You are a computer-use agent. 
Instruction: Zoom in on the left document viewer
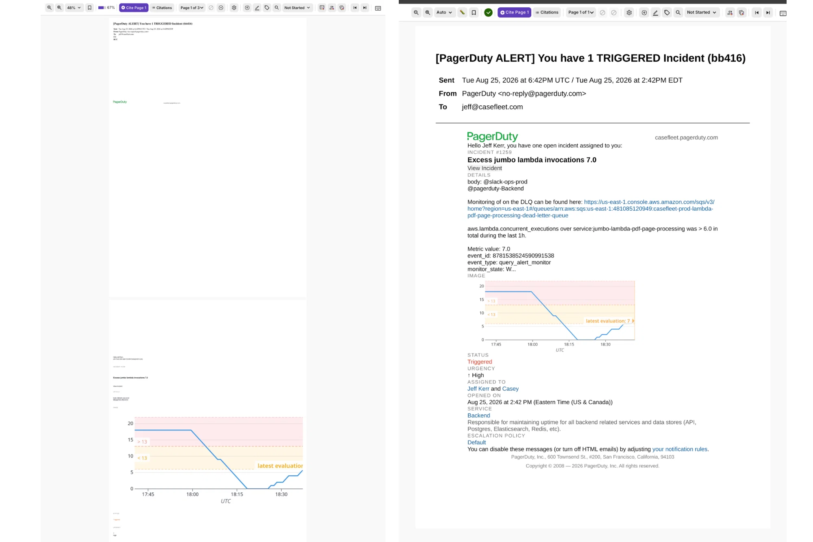click(59, 8)
